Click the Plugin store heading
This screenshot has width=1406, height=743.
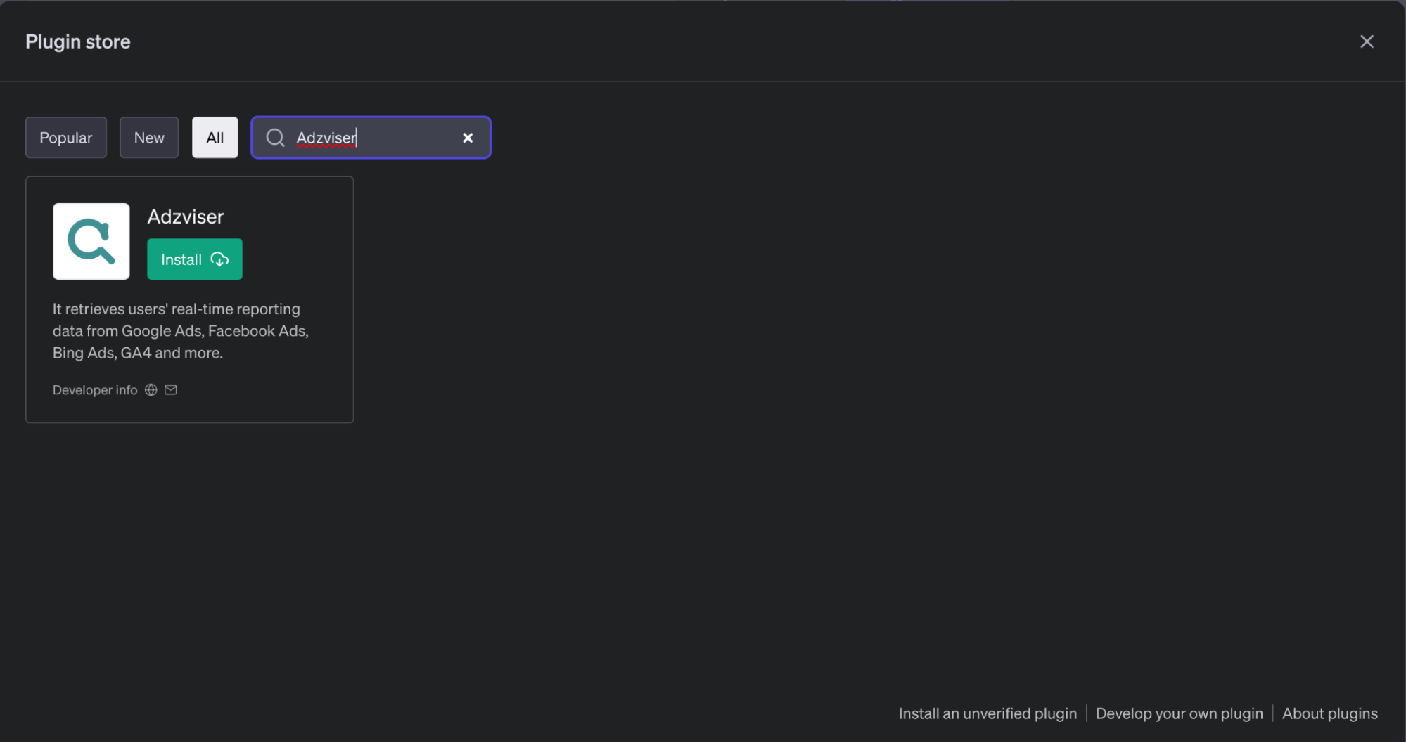point(78,41)
